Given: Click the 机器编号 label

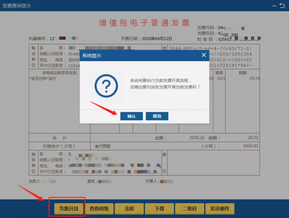Looking at the screenshot, I should pyautogui.click(x=37, y=39).
